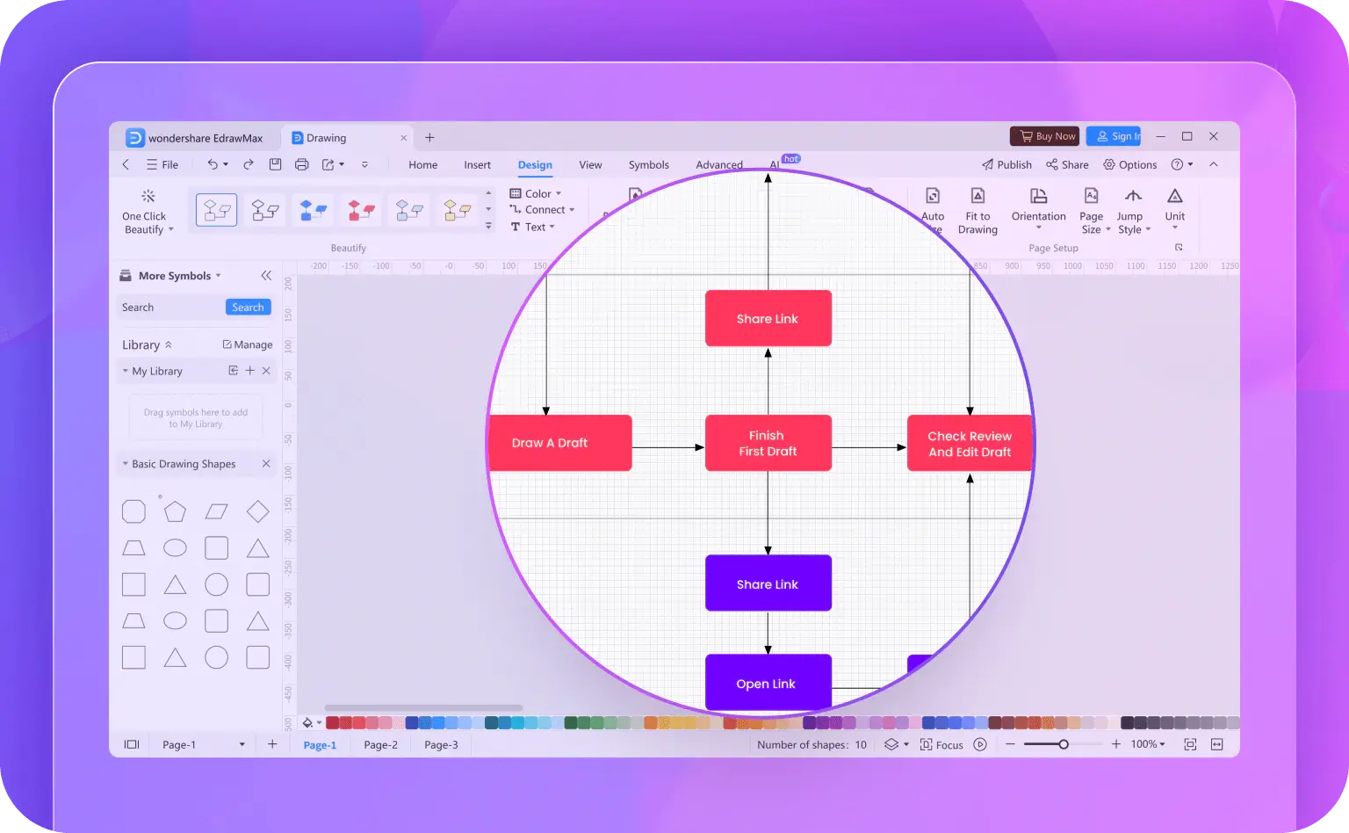Toggle Focus mode in status bar

tap(941, 744)
